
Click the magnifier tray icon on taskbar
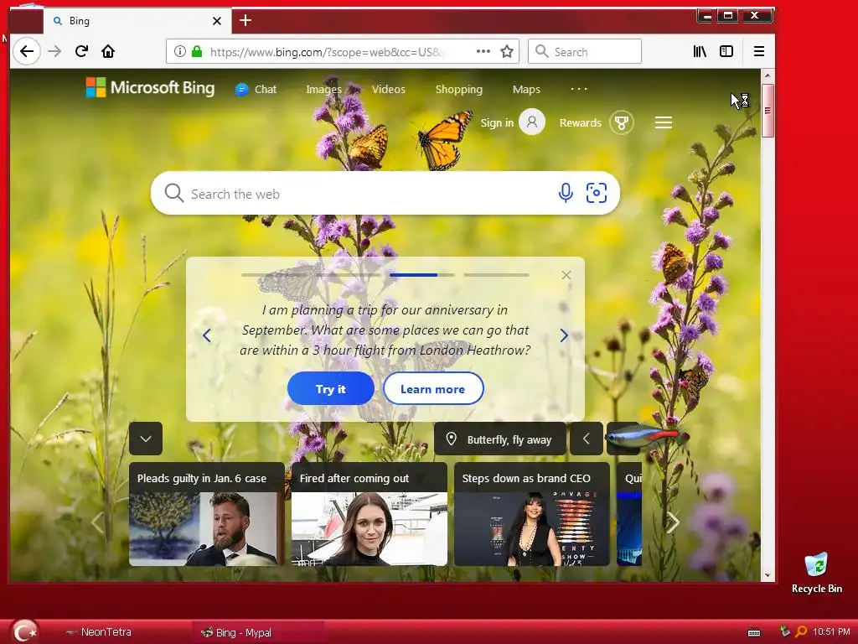click(x=801, y=632)
